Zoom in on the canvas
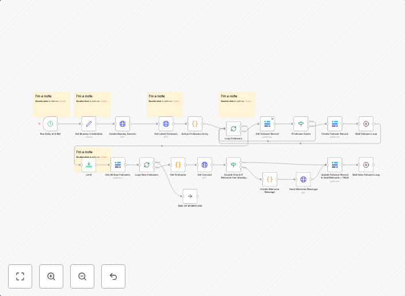The image size is (405, 296). click(51, 276)
